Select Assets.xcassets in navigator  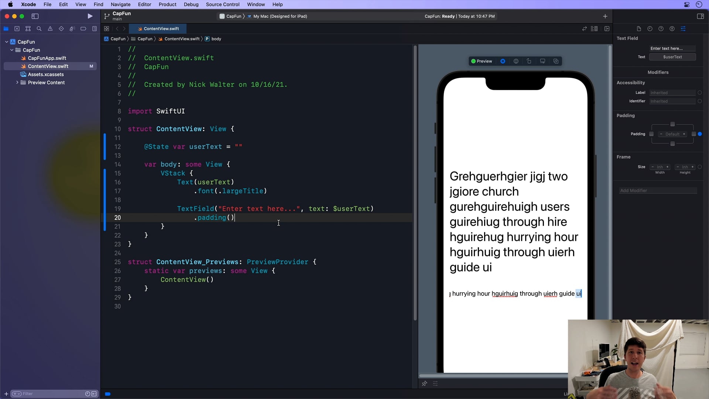click(46, 74)
